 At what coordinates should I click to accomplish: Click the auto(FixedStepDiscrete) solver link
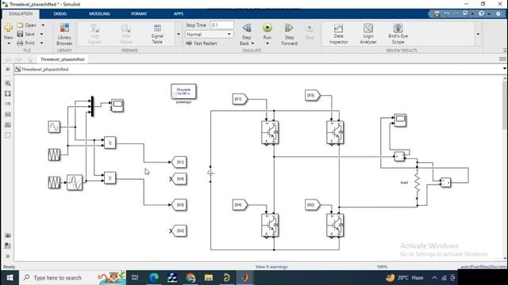483,267
